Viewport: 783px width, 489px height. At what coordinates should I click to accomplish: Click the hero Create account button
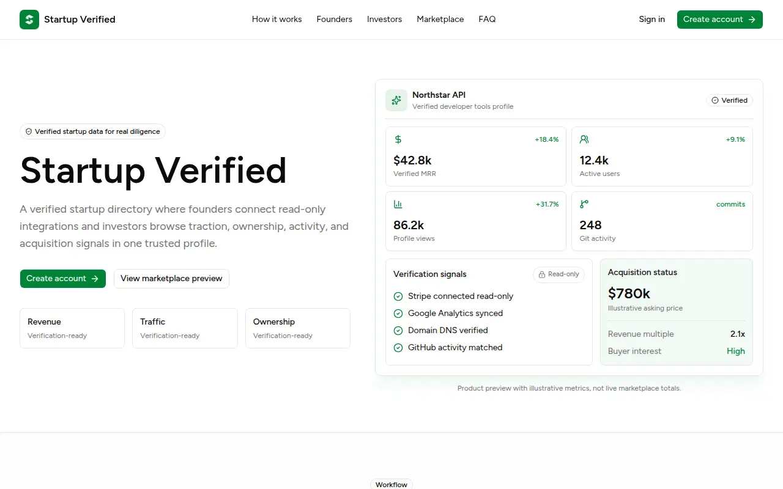point(62,279)
